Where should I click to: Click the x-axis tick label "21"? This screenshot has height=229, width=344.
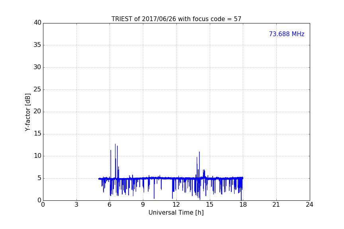pos(276,205)
